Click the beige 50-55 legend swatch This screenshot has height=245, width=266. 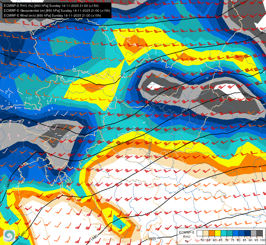pos(206,233)
